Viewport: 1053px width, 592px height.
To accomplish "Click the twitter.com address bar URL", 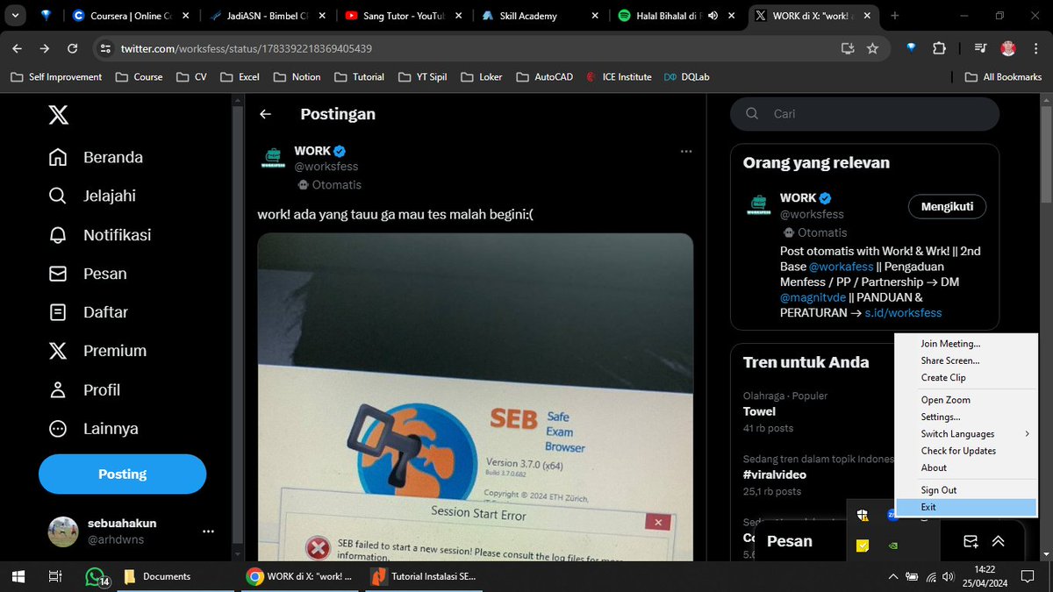I will [x=247, y=49].
